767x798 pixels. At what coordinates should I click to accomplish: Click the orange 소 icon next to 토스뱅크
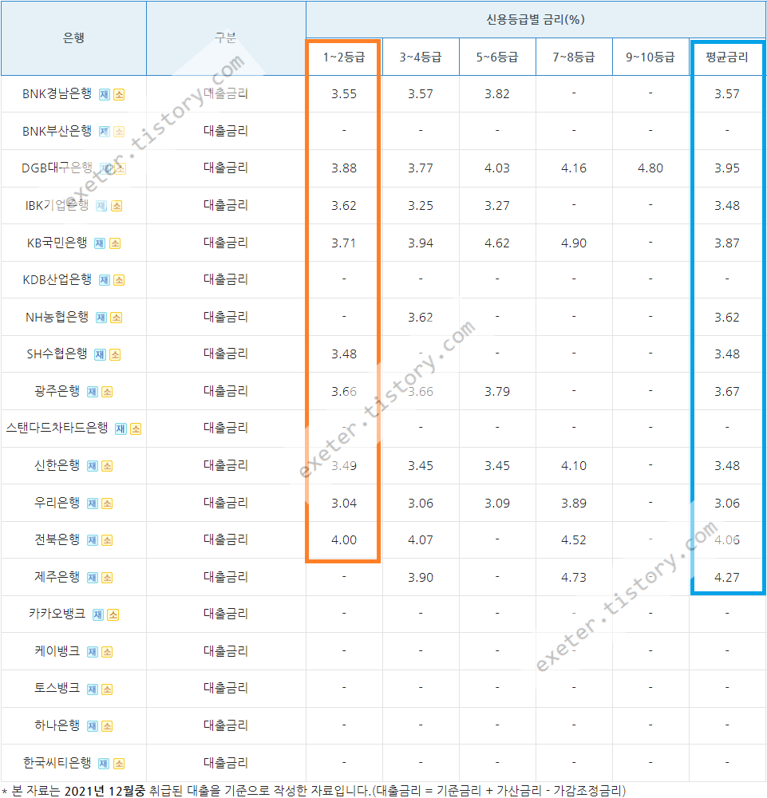107,689
